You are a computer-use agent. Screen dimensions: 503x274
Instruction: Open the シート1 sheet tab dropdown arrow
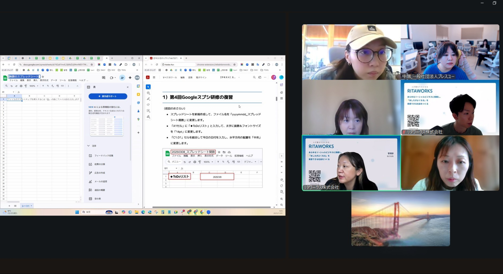tap(31, 206)
